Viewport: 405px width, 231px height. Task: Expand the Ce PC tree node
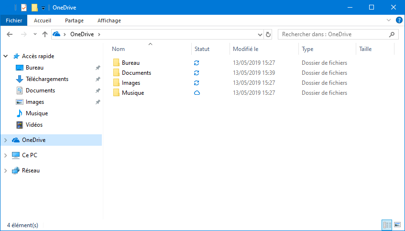(5, 155)
